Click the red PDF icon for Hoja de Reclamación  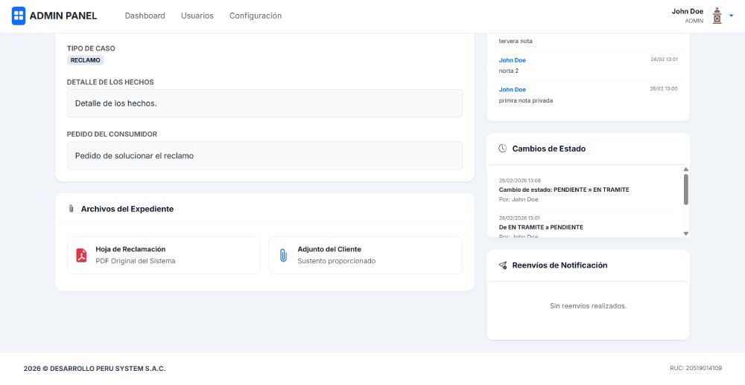click(x=81, y=255)
